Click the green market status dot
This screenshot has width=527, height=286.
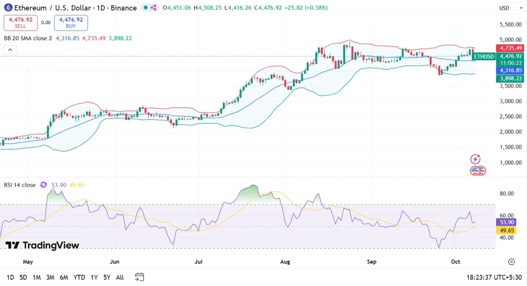[147, 8]
